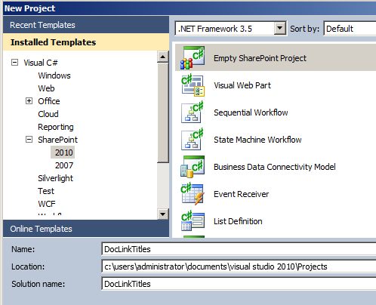Select Silverlight in the template tree
This screenshot has width=376, height=305.
click(x=55, y=178)
